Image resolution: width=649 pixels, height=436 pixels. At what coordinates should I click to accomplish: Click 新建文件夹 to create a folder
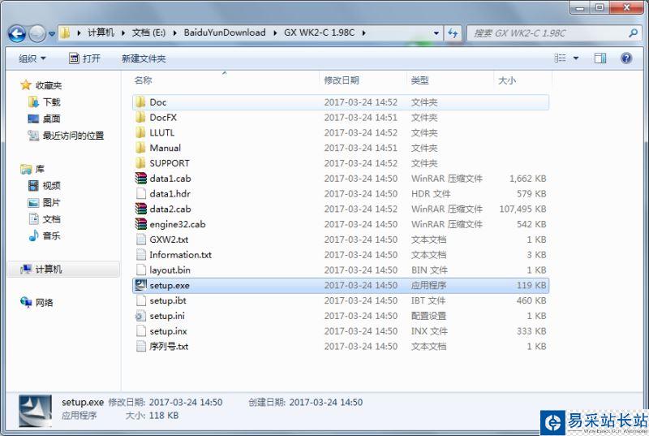tap(144, 58)
